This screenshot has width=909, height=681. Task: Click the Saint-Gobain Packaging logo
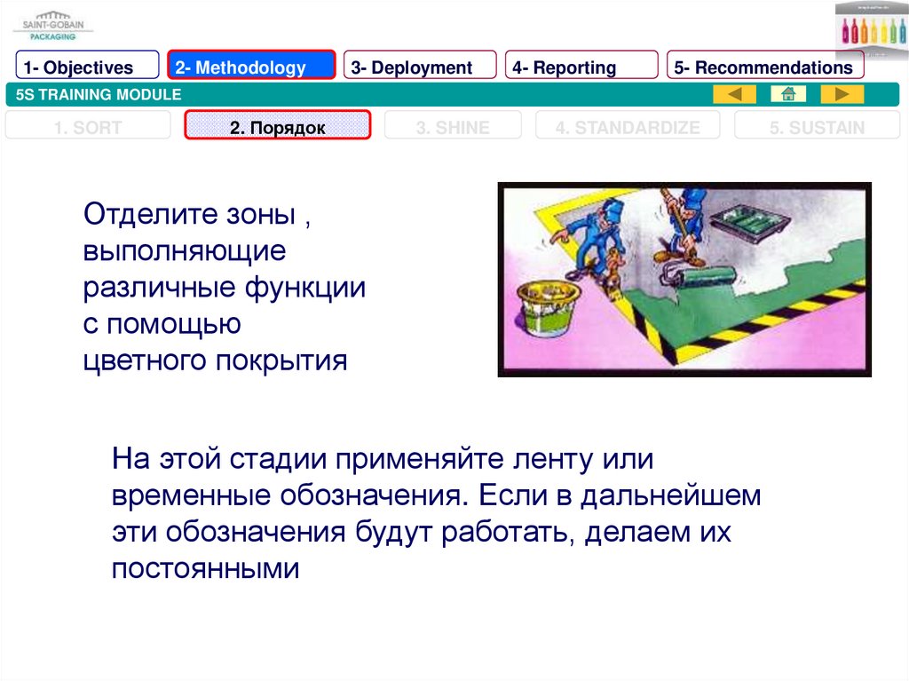[x=52, y=25]
